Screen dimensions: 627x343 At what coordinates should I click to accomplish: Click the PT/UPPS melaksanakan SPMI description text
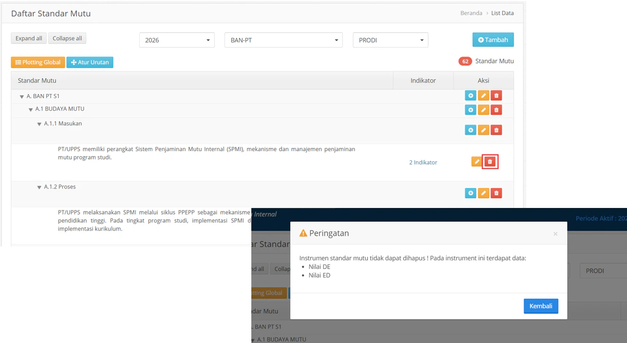(155, 220)
